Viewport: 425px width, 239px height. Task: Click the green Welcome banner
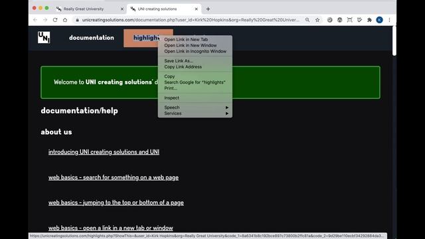pyautogui.click(x=211, y=82)
